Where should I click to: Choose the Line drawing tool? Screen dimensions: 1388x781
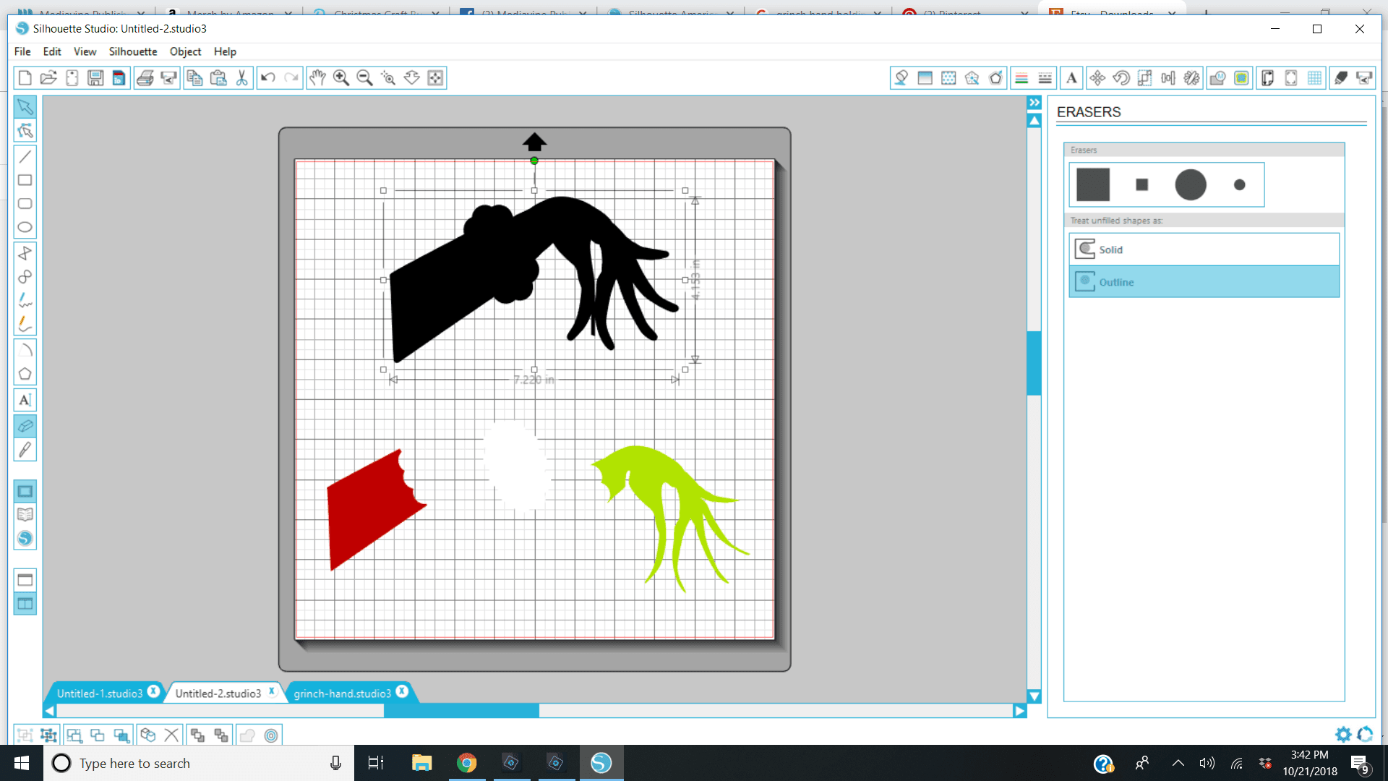point(25,156)
